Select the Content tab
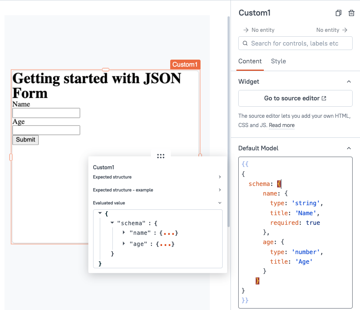Viewport: 360px width, 310px height. 250,61
